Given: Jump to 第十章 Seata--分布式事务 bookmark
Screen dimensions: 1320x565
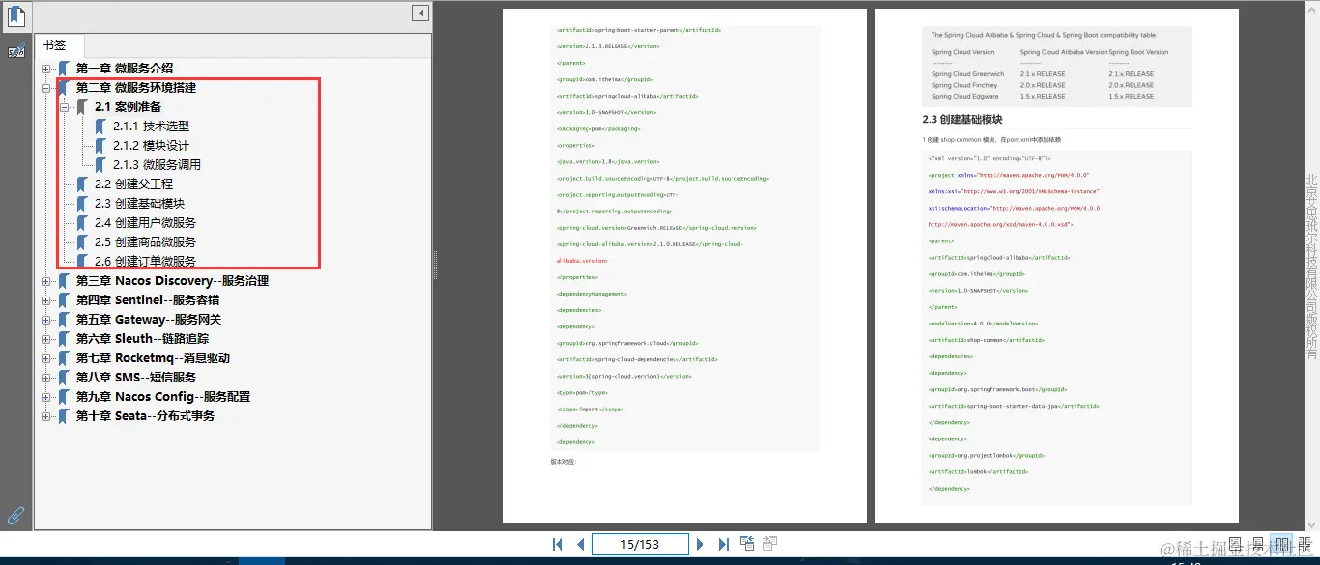Looking at the screenshot, I should coord(145,416).
